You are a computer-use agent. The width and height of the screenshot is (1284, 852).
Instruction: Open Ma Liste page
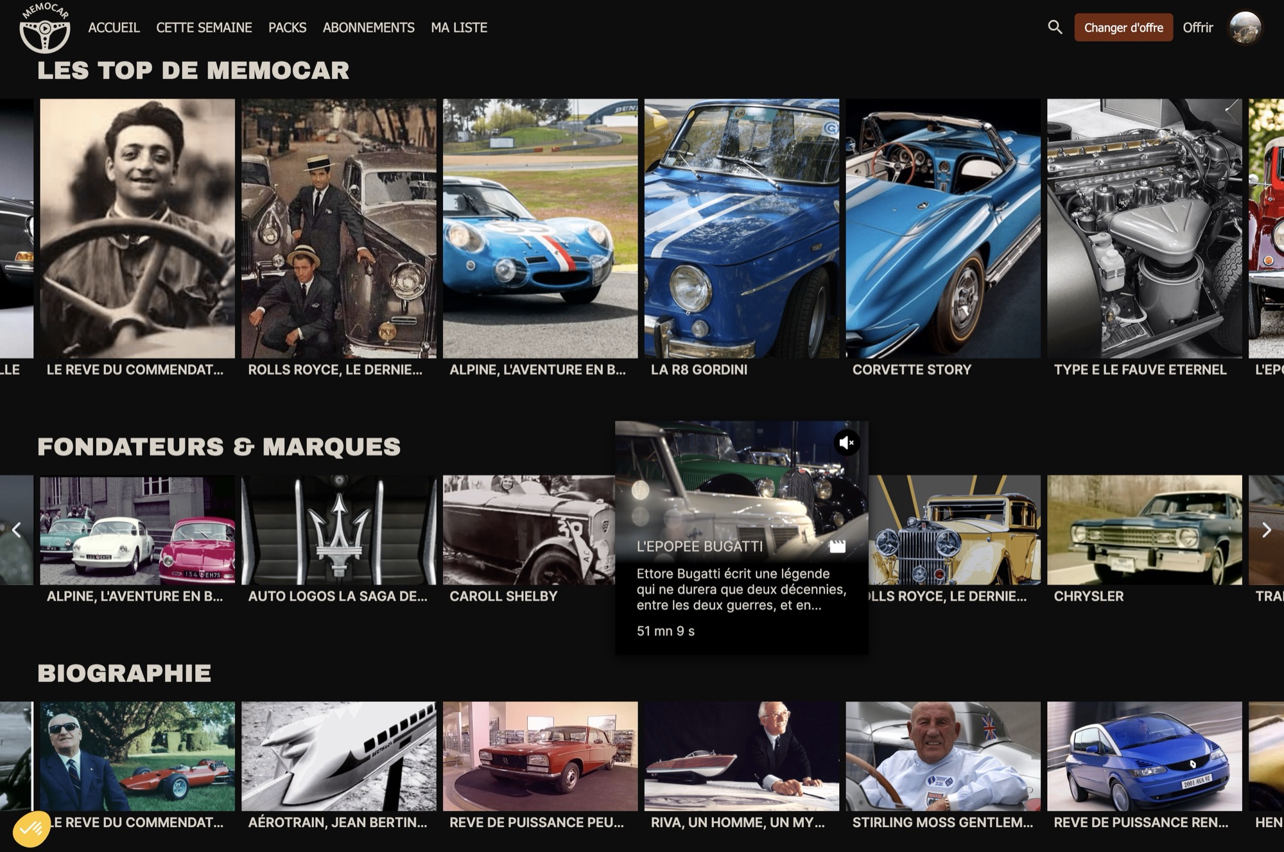pos(459,28)
